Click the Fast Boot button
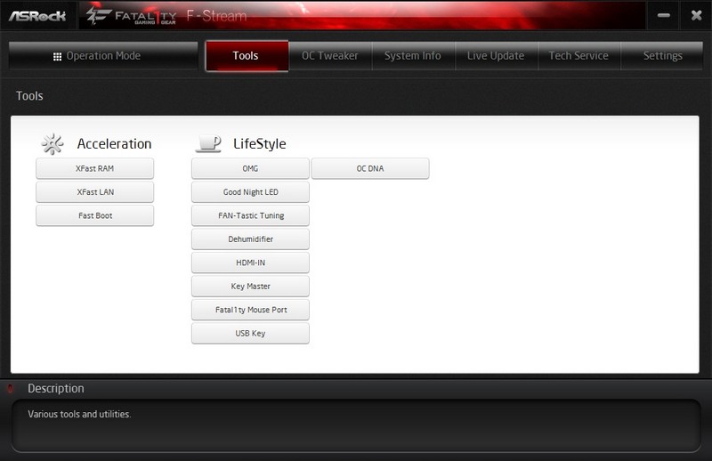712x461 pixels. pos(95,215)
